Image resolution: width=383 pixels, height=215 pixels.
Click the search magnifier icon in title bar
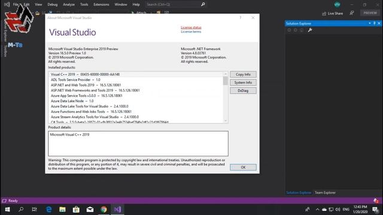(x=203, y=4)
